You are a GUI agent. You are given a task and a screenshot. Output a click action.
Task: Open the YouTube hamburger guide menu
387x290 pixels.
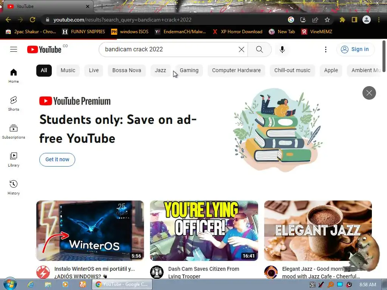[x=14, y=49]
